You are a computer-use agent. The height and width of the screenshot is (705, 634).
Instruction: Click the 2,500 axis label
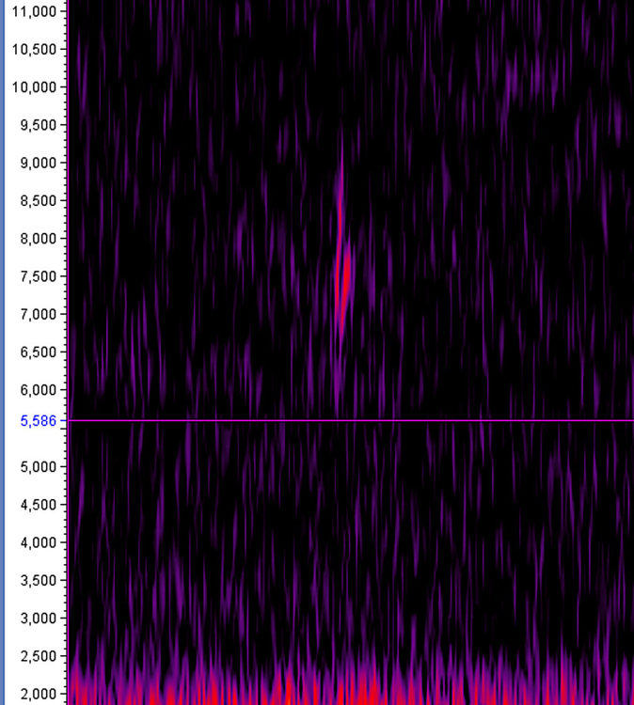point(39,656)
